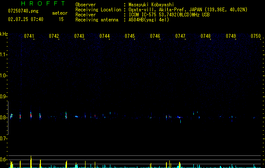Click the meteor count value 15
The height and width of the screenshot is (168, 265).
tap(61, 19)
